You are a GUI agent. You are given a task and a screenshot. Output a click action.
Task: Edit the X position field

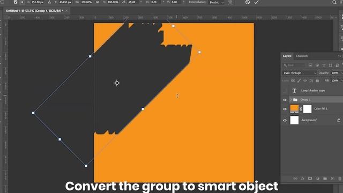click(38, 2)
